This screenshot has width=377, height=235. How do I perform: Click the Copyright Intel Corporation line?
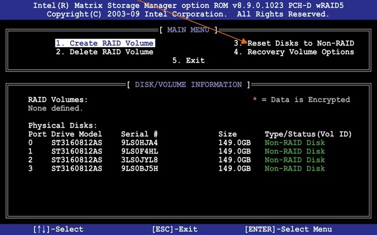click(x=188, y=14)
